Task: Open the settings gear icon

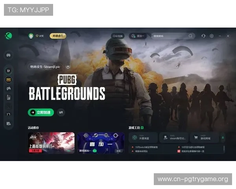Action: (212, 36)
